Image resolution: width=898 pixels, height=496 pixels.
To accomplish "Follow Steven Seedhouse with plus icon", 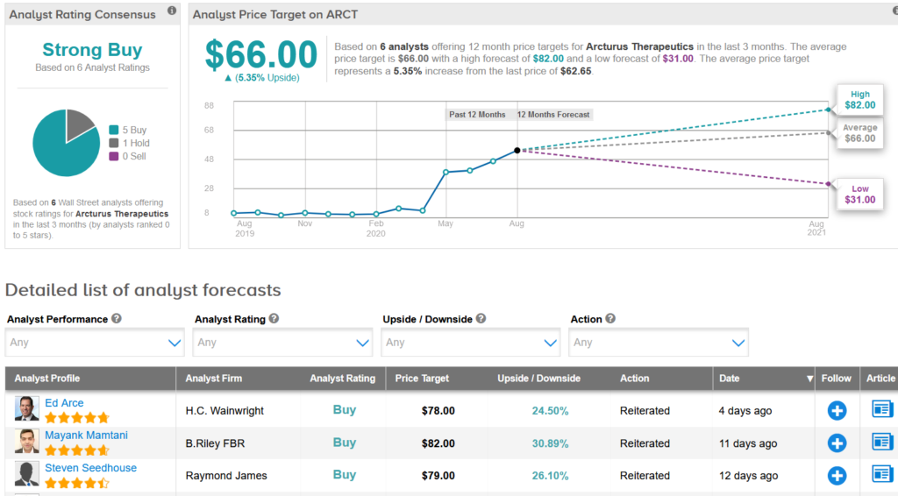I will pos(837,475).
